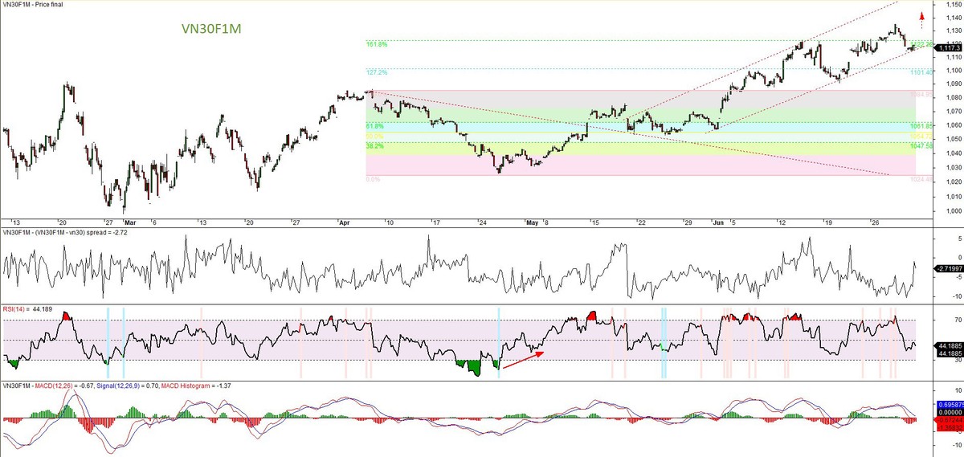Click the 38.2% Fibonacci retracement label

[x=374, y=146]
